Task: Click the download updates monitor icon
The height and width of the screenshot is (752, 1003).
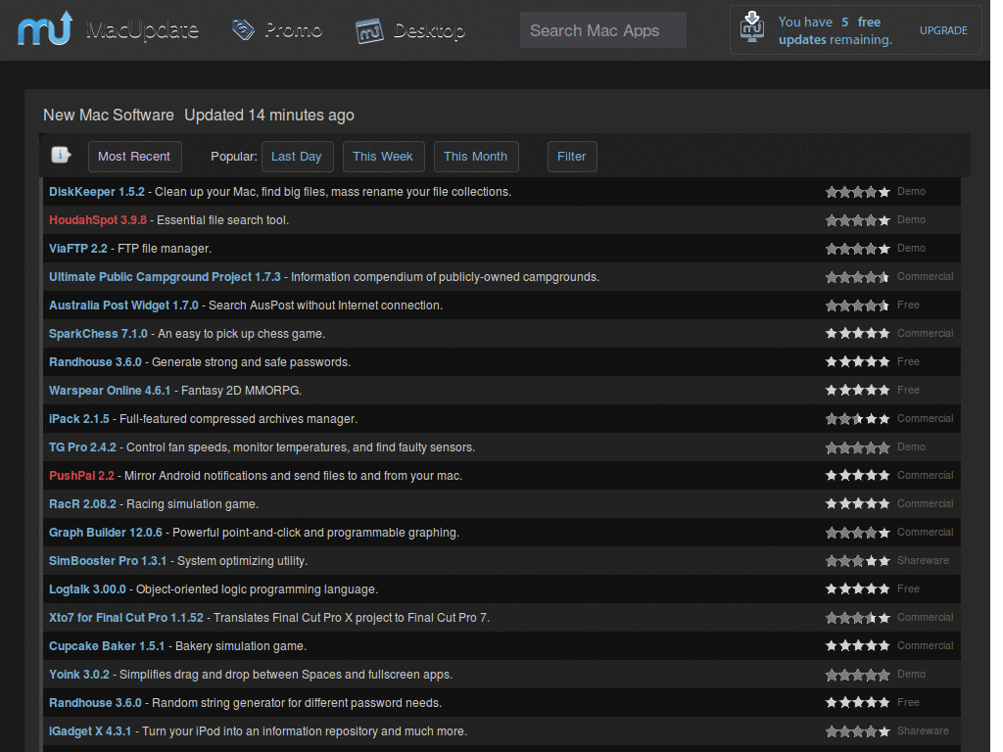Action: click(x=752, y=26)
